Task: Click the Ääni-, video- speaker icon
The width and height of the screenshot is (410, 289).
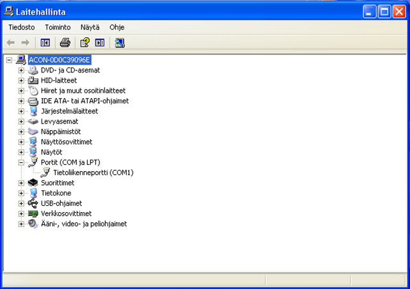Action: [x=33, y=224]
